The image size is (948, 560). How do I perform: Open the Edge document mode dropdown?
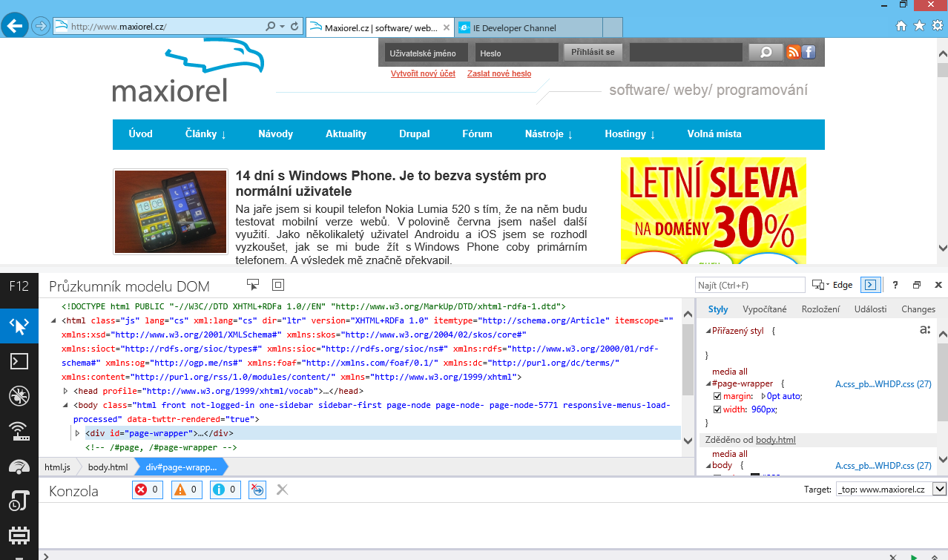[x=832, y=285]
